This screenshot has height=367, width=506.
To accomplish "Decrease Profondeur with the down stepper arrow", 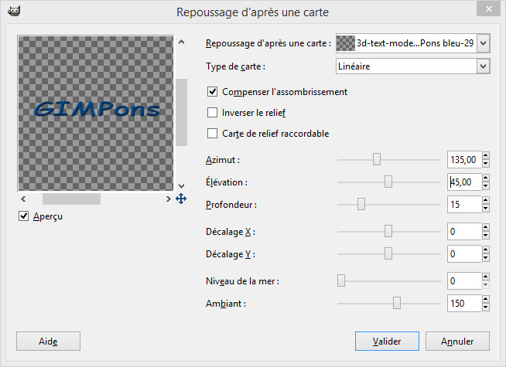I will (486, 209).
